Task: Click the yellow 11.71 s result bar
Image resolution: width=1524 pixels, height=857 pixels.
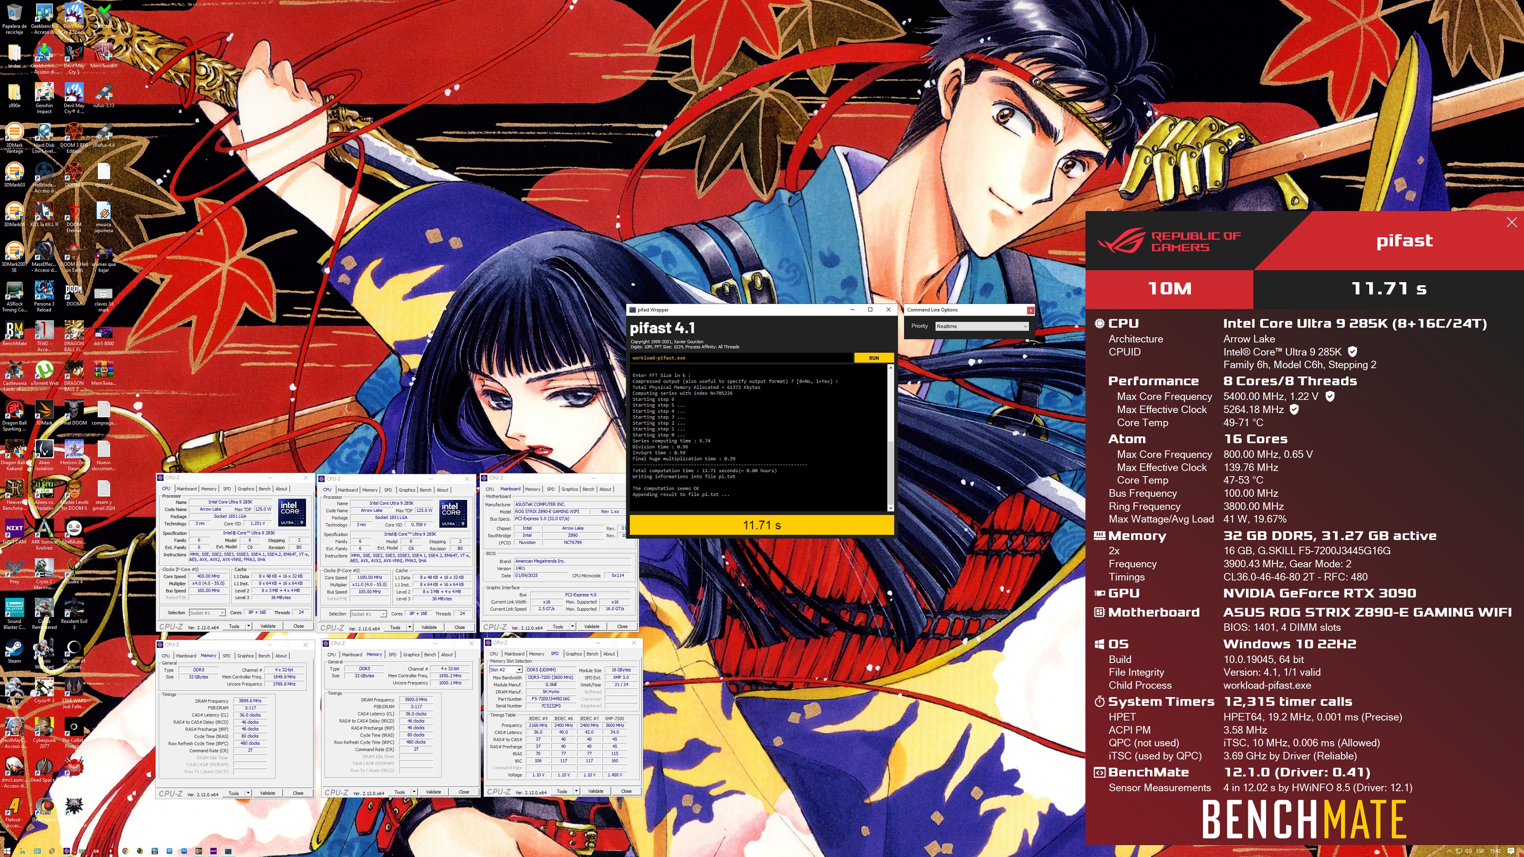Action: coord(762,525)
